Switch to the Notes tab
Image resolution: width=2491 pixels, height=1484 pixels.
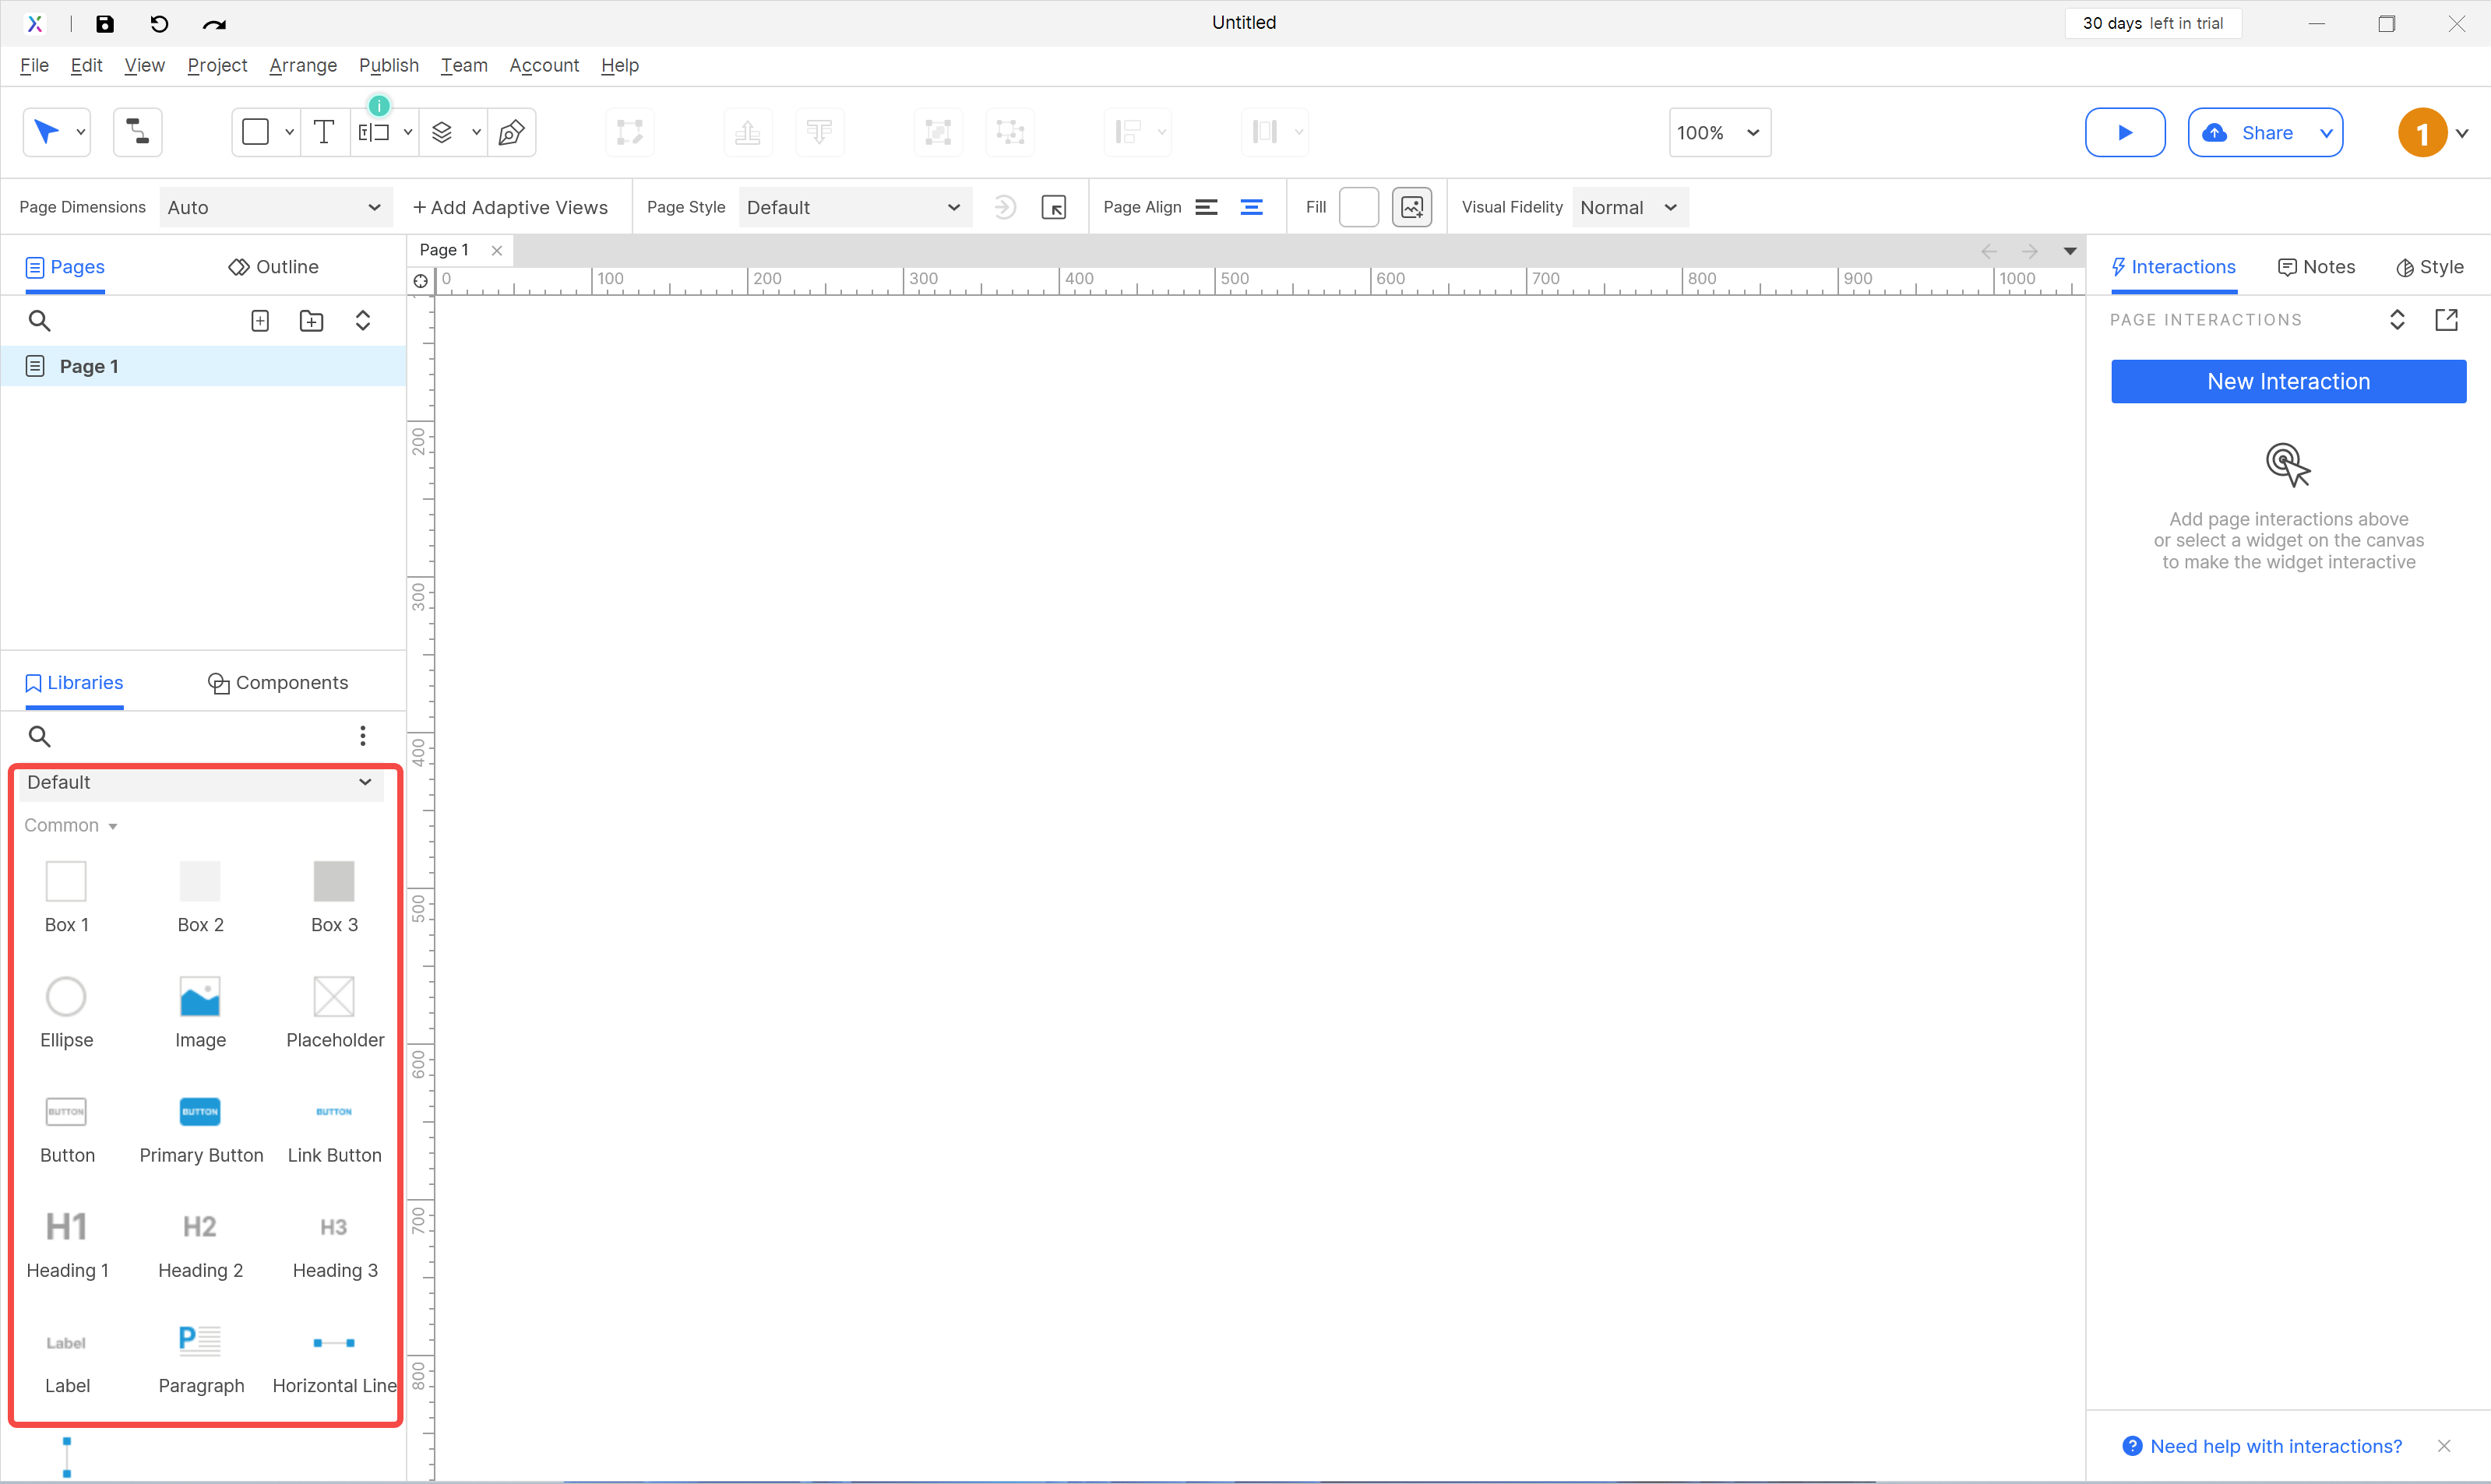pyautogui.click(x=2316, y=267)
